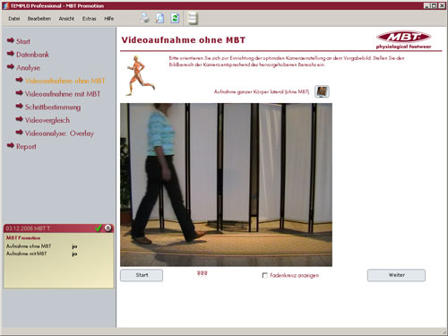Click the printer icon in the toolbar

click(145, 18)
